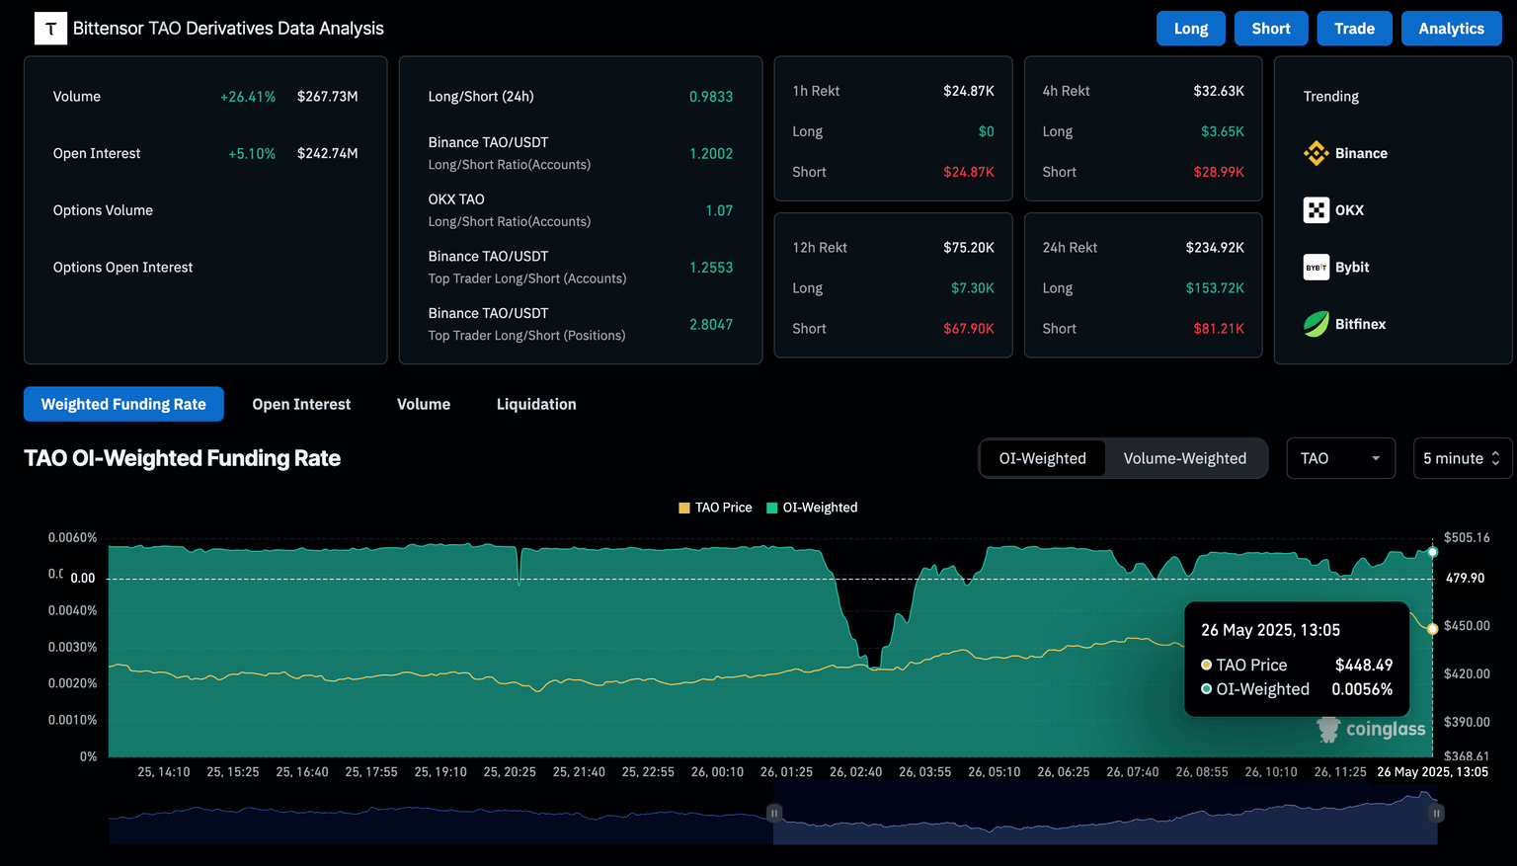1517x866 pixels.
Task: Click the Long button
Action: (x=1190, y=29)
